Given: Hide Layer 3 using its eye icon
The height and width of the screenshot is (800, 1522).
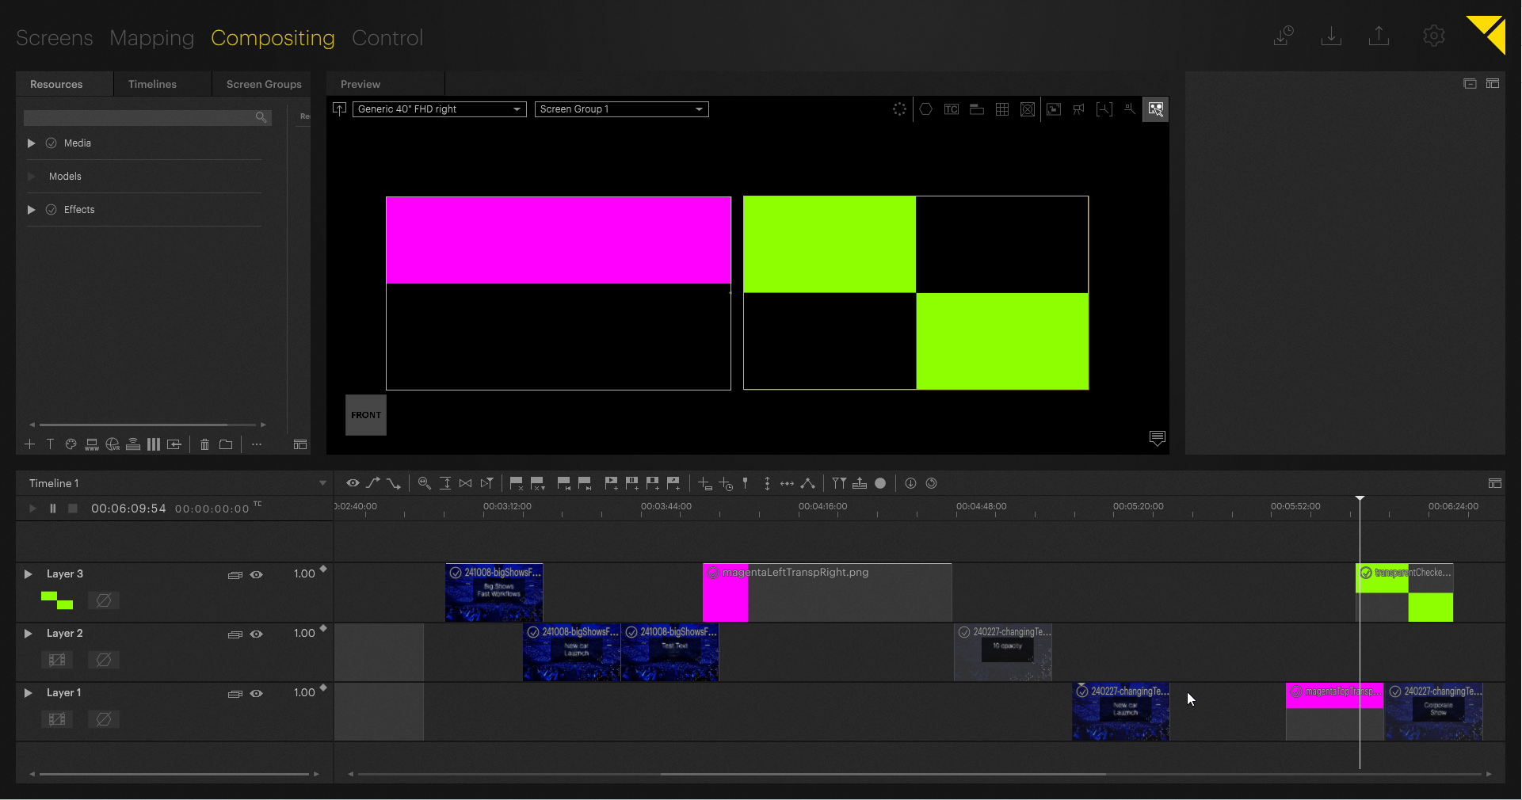Looking at the screenshot, I should [256, 575].
